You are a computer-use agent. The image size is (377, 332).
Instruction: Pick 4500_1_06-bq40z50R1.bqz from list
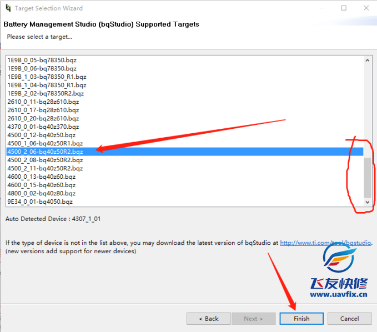45,143
